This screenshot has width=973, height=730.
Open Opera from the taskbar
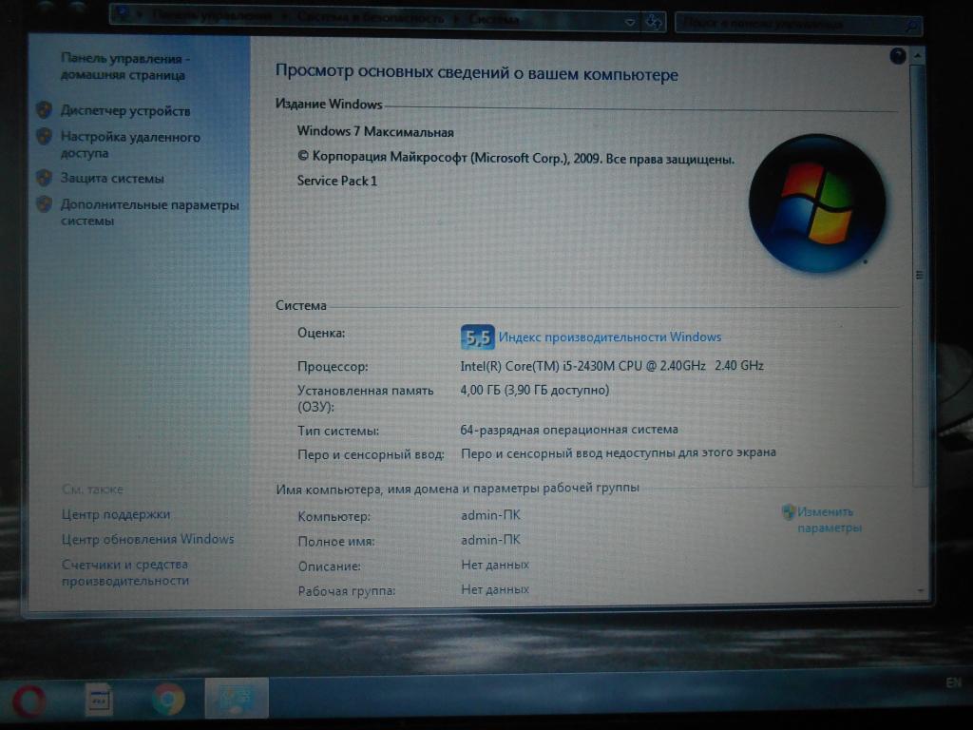point(28,701)
